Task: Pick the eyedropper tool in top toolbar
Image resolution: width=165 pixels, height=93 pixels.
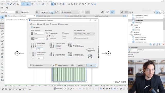Action: point(11,4)
